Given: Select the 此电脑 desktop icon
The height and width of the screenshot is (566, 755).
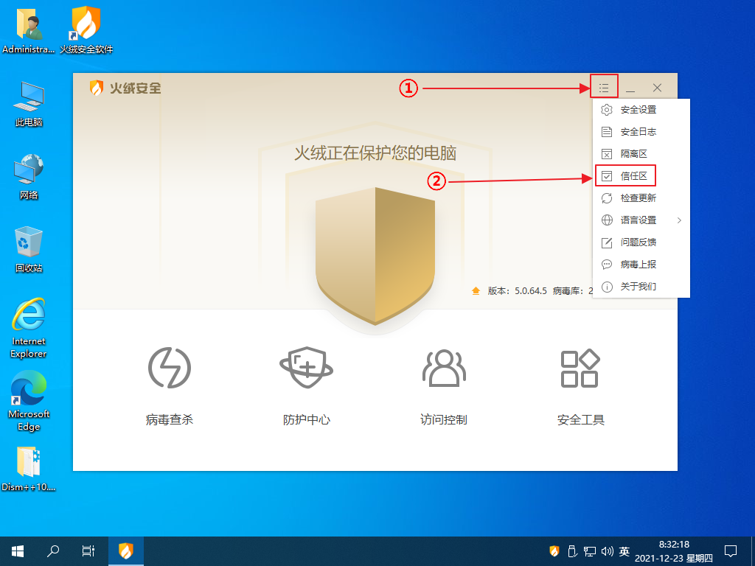Looking at the screenshot, I should [29, 104].
